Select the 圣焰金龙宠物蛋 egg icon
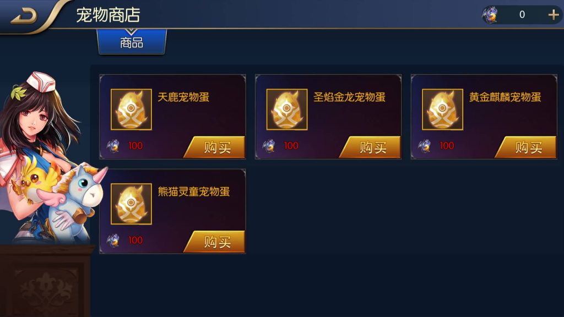Image resolution: width=564 pixels, height=317 pixels. 286,110
